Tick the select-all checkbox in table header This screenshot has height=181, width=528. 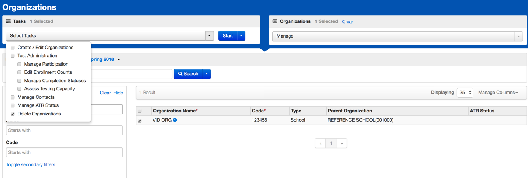pos(139,111)
